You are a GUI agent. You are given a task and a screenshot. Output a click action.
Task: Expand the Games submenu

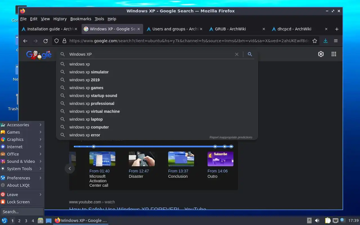(22, 132)
